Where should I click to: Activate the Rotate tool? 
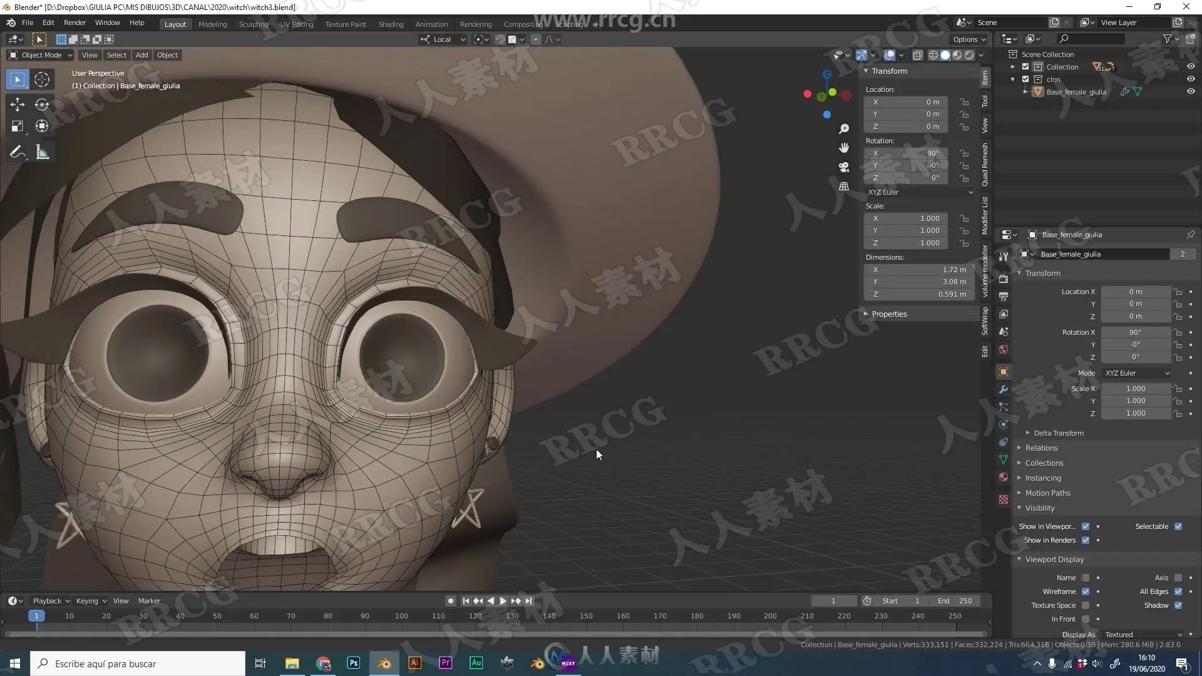42,105
